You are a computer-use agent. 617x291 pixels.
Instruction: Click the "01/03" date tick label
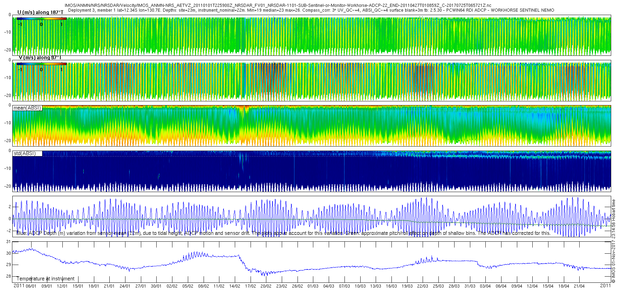pyautogui.click(x=313, y=286)
